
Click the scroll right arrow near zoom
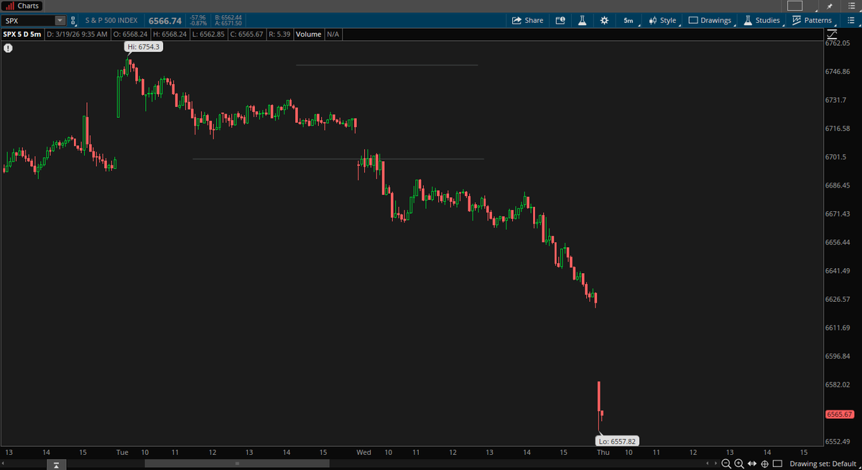715,464
